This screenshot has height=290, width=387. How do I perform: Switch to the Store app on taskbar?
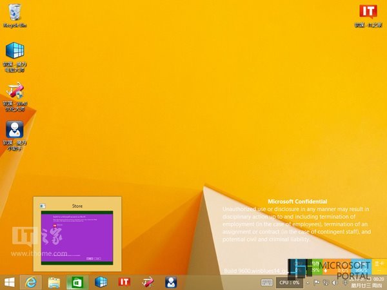coord(77,282)
